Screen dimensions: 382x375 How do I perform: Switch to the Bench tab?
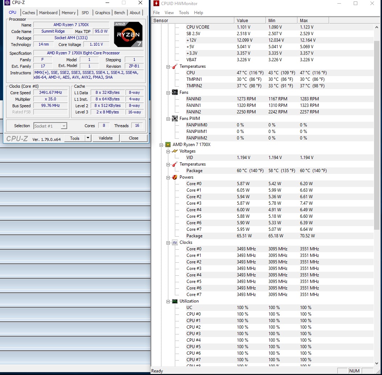(120, 13)
